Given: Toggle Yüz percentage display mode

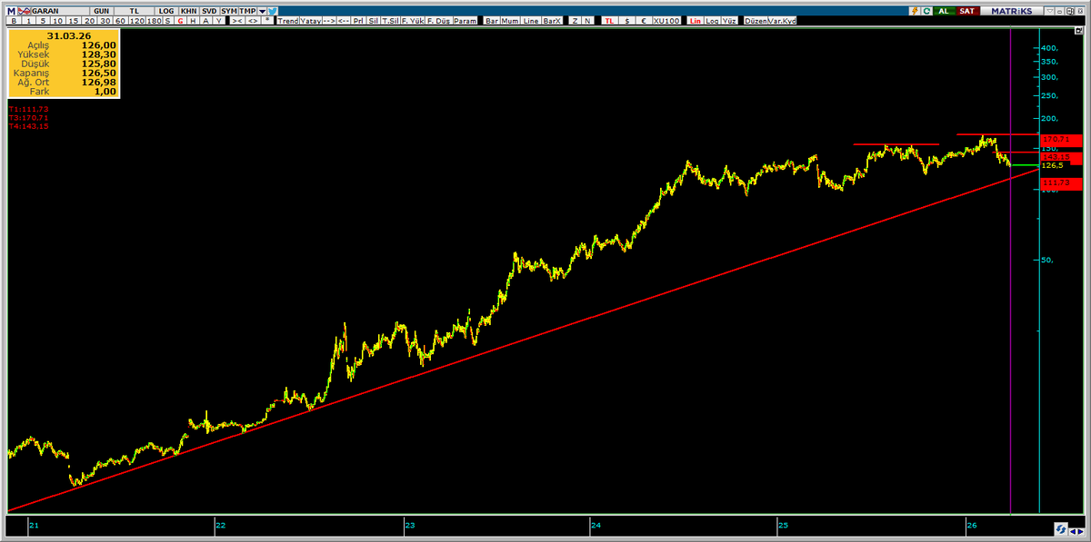Looking at the screenshot, I should point(728,19).
